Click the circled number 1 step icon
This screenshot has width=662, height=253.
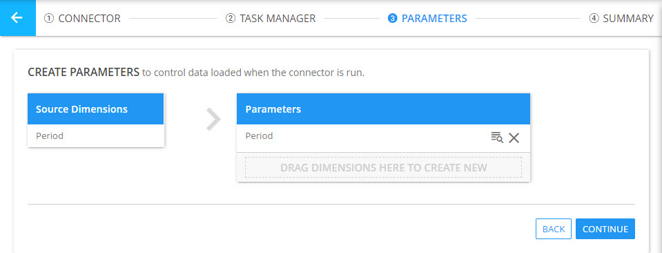[49, 19]
